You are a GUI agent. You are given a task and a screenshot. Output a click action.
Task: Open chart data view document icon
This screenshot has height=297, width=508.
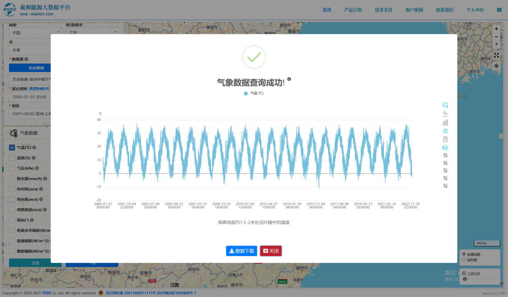click(445, 139)
